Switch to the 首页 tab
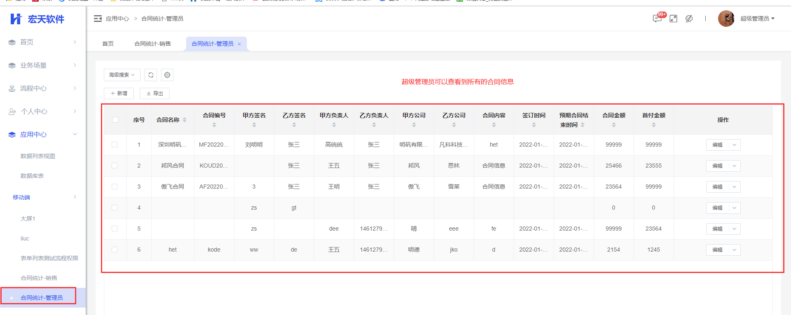 pos(108,44)
